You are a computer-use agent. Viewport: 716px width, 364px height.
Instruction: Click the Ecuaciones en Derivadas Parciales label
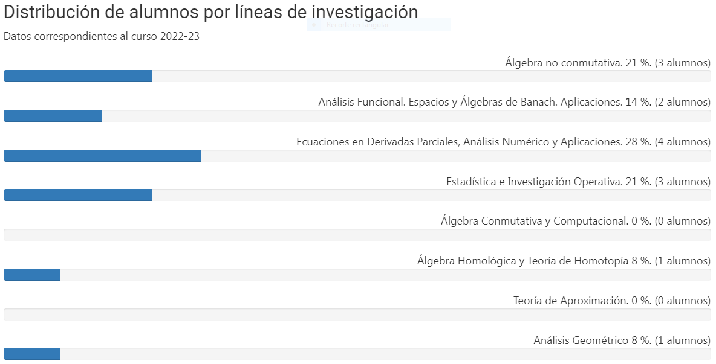click(503, 142)
